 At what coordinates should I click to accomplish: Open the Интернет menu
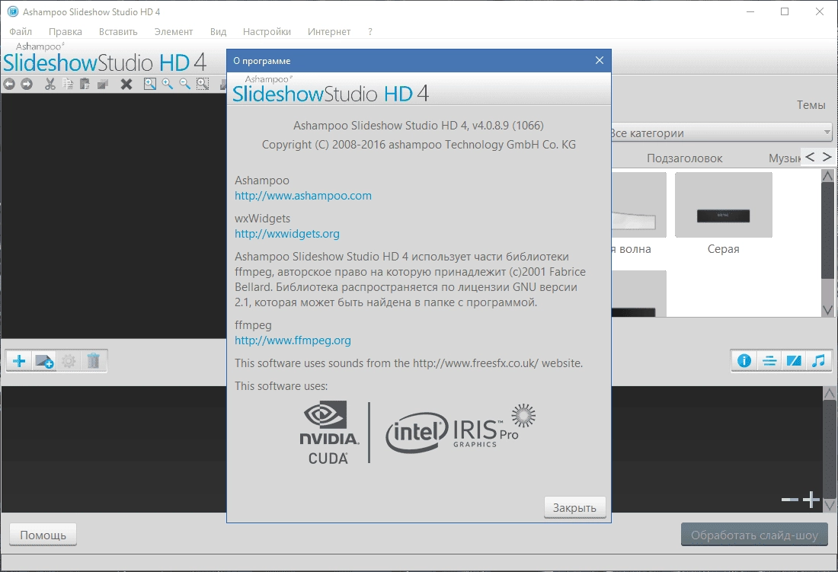point(328,31)
